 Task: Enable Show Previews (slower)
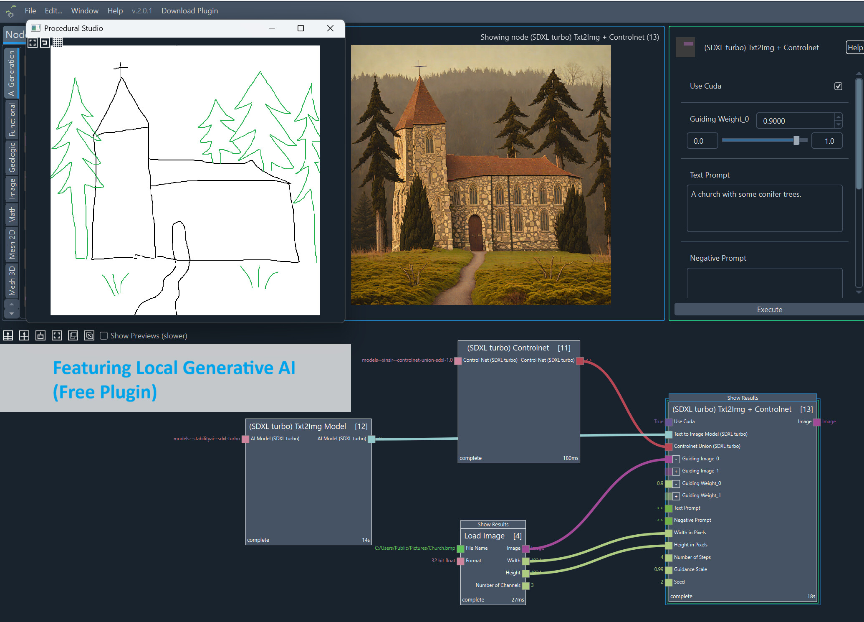[104, 335]
